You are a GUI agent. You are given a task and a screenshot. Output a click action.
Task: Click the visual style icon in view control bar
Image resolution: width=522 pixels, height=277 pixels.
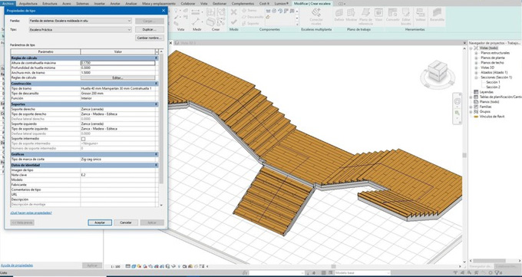click(x=133, y=266)
